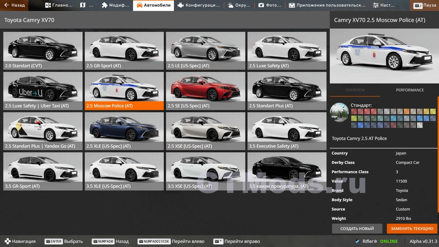
Task: Select the blue 2.5 XLE [US-Spec] car
Action: coord(124,131)
